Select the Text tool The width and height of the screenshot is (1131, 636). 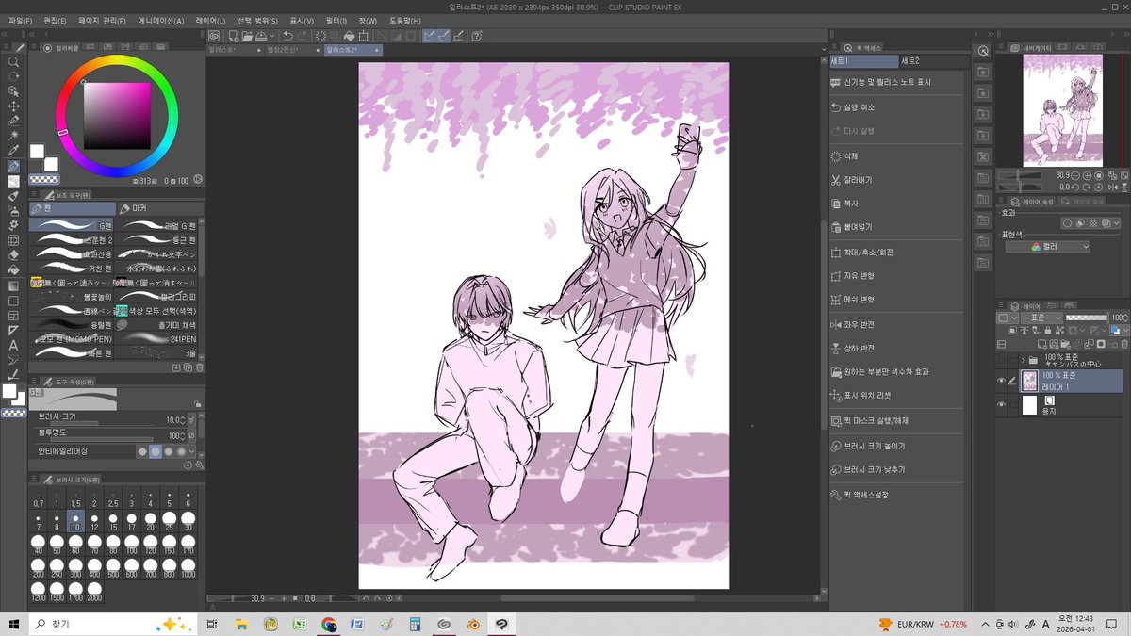[13, 345]
